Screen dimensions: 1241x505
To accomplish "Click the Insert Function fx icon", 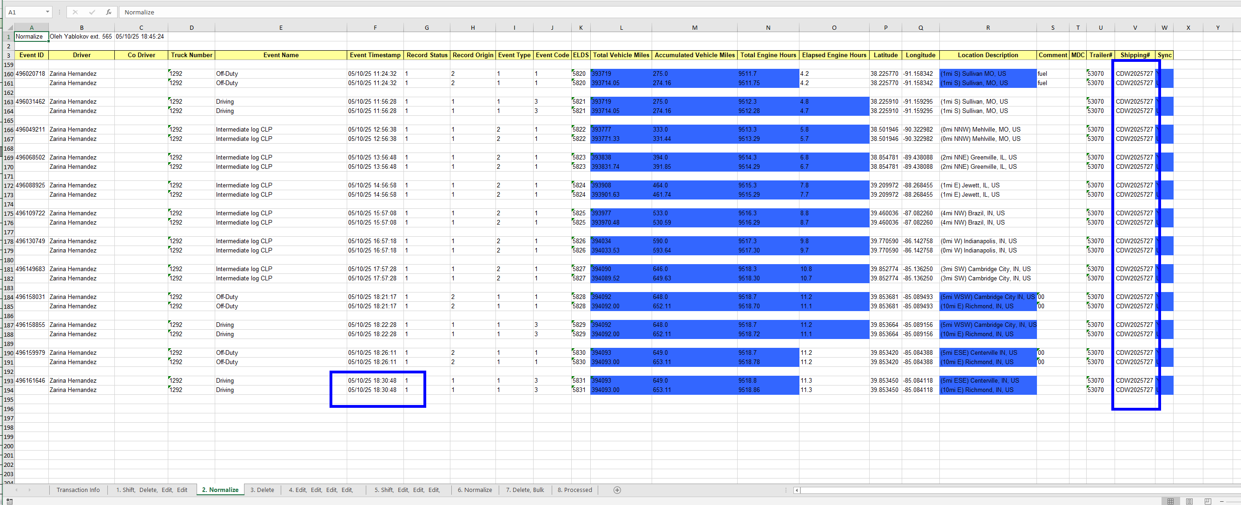I will click(x=109, y=12).
